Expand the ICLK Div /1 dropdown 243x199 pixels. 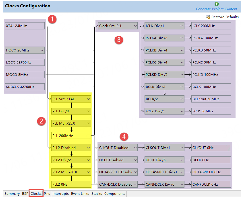164,26
